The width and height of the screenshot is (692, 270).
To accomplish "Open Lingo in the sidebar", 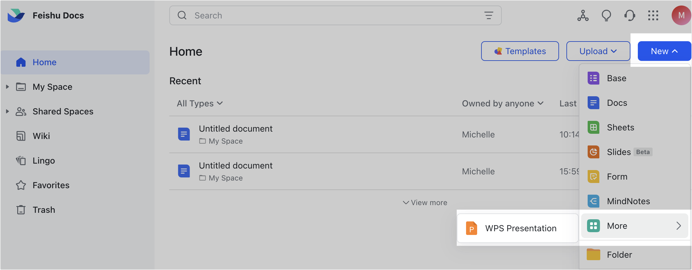I will click(75, 161).
